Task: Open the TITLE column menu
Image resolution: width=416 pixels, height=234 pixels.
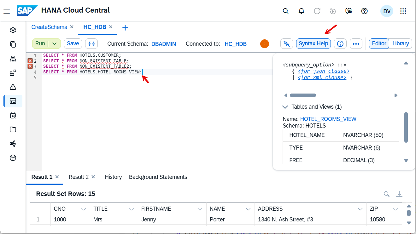Action: [132, 209]
